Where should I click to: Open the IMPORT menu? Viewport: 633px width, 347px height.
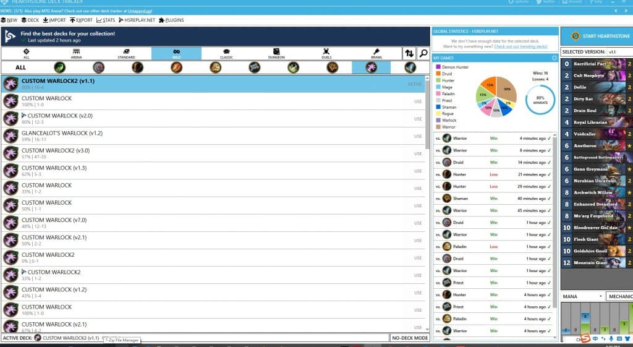click(54, 20)
